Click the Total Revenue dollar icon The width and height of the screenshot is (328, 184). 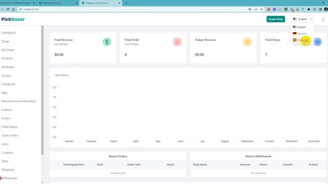coord(107,42)
